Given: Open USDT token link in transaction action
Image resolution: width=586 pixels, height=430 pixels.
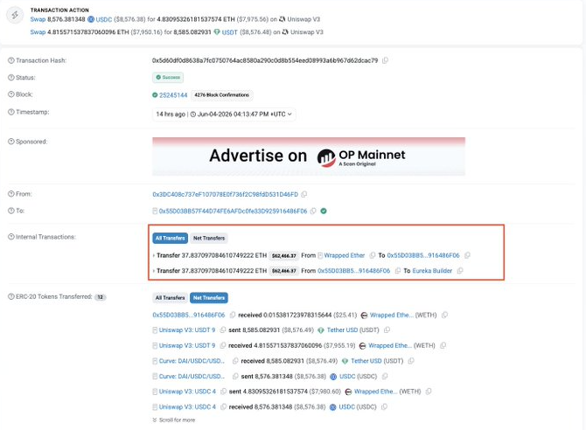Looking at the screenshot, I should point(229,32).
